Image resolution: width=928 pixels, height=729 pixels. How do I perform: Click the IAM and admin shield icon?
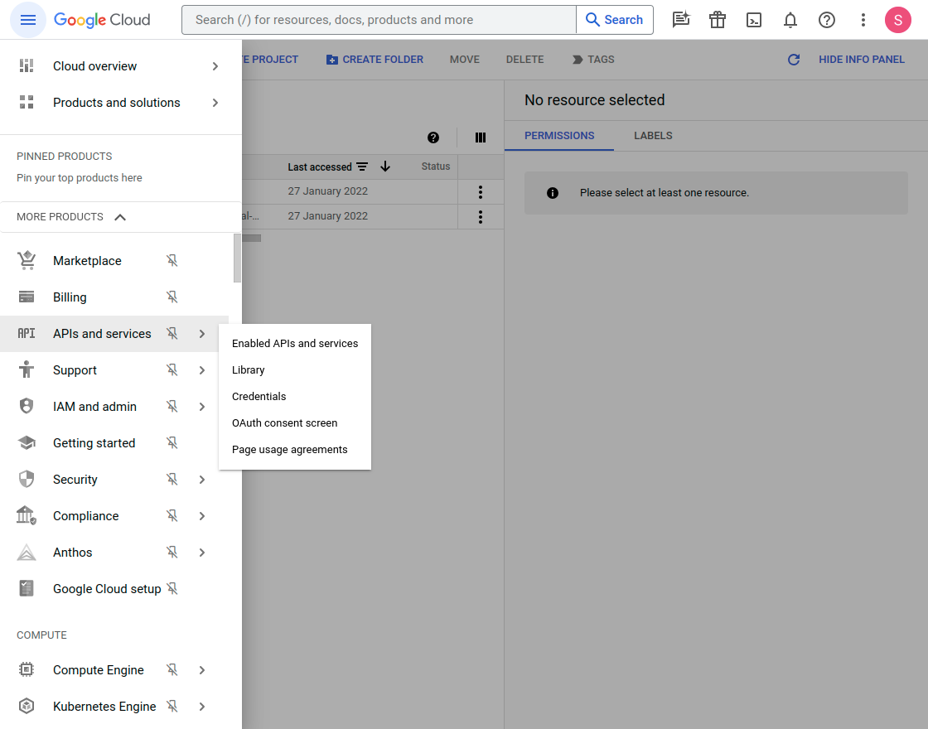(x=27, y=407)
